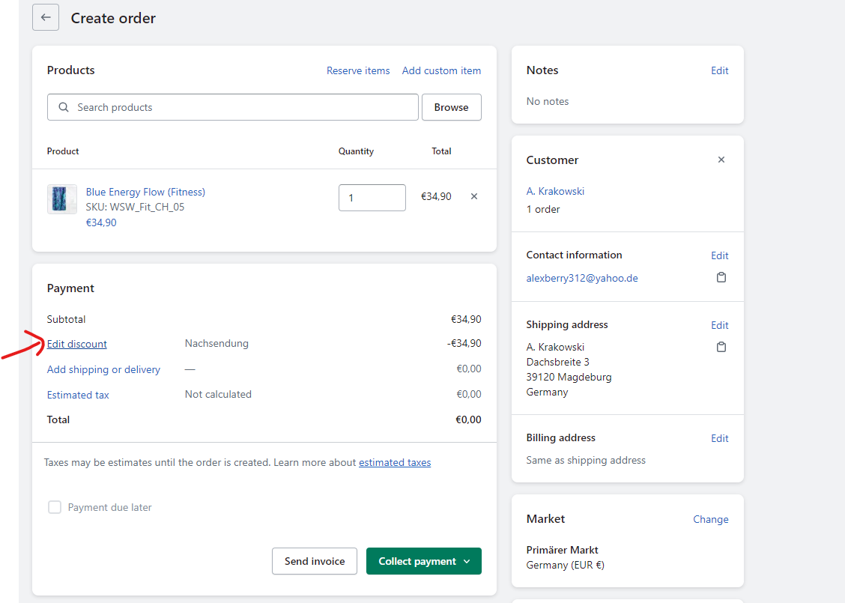Click the quantity input field
Image resolution: width=845 pixels, height=603 pixels.
click(372, 198)
